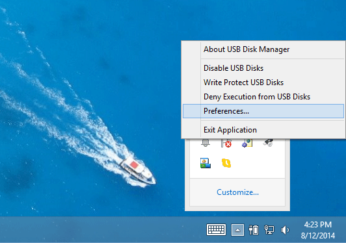Viewport: 346px width, 243px height.
Task: Click the colorful window-tiles tray icon
Action: point(206,163)
